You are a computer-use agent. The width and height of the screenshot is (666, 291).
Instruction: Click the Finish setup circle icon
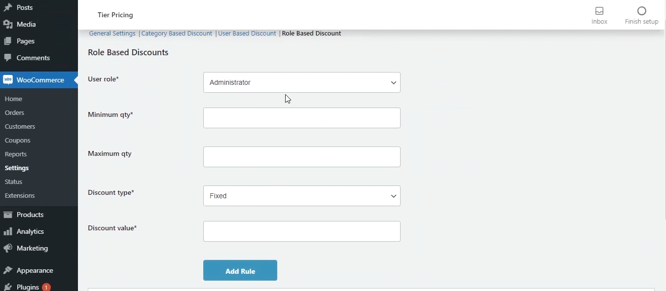coord(642,11)
